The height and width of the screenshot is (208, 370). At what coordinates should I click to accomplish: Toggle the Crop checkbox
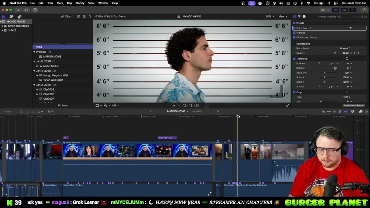(x=294, y=92)
